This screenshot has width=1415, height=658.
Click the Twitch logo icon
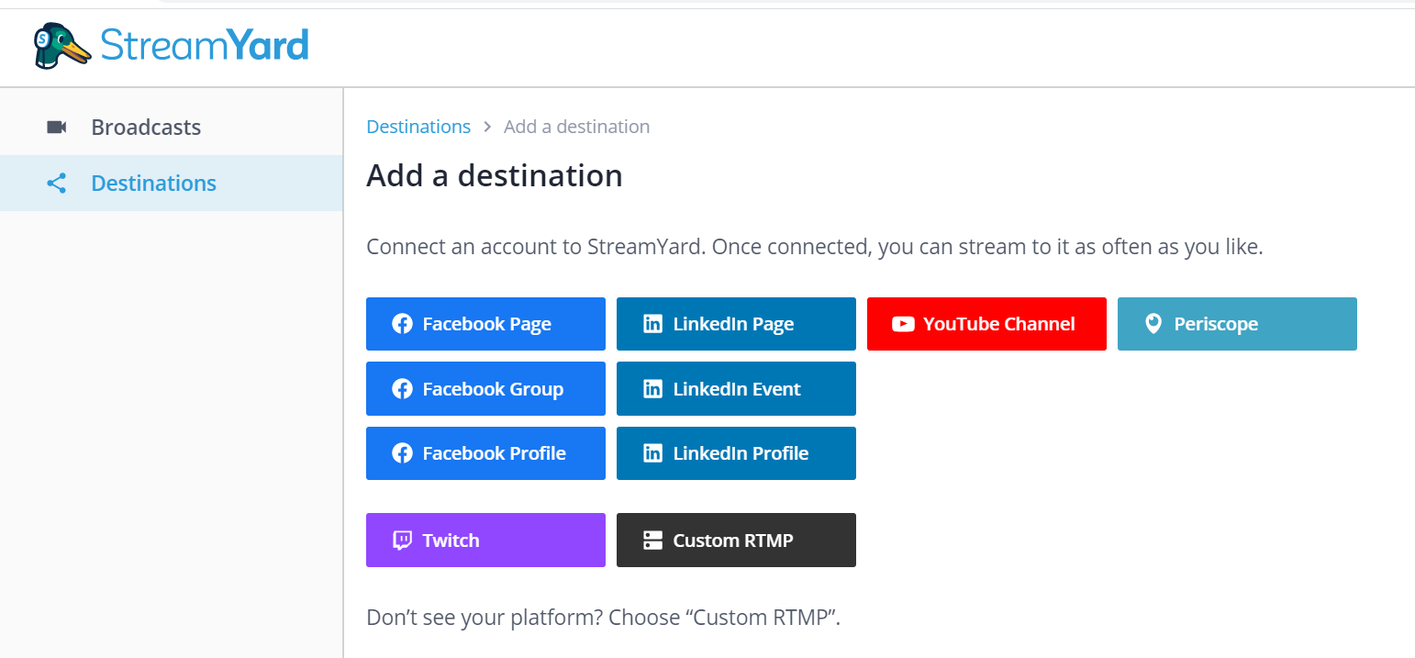402,540
